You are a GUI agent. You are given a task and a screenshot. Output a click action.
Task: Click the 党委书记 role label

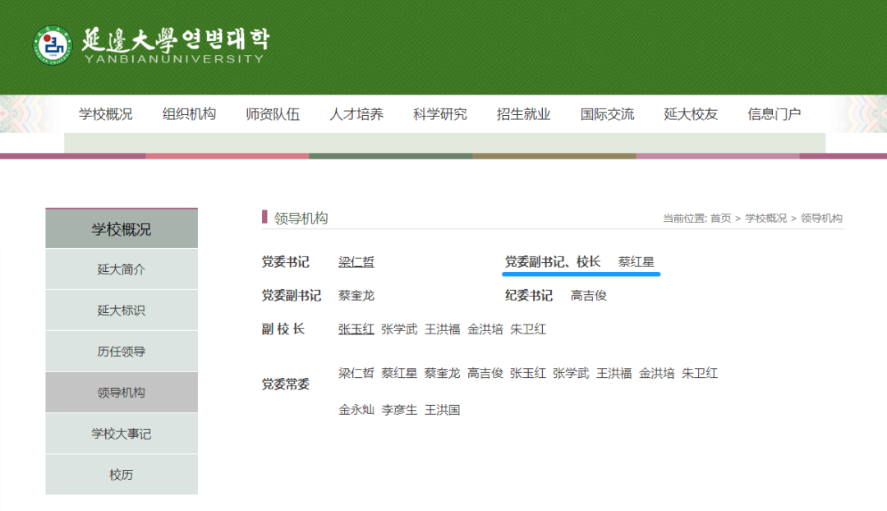(286, 262)
